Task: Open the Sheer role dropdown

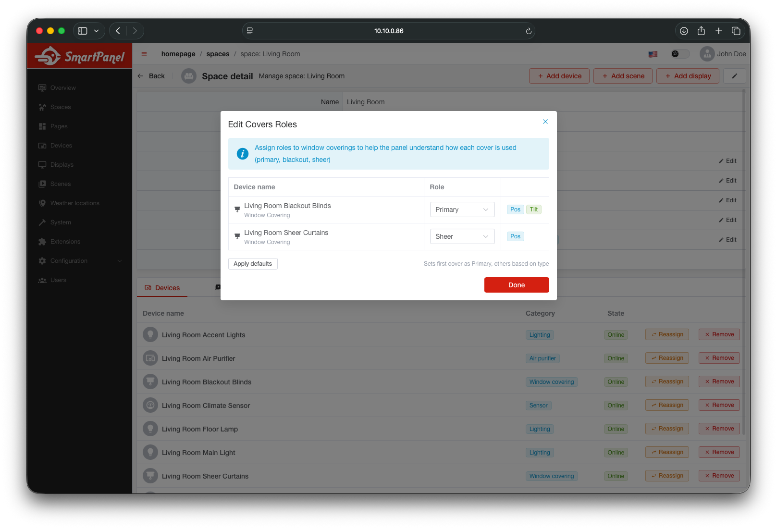Action: (462, 236)
